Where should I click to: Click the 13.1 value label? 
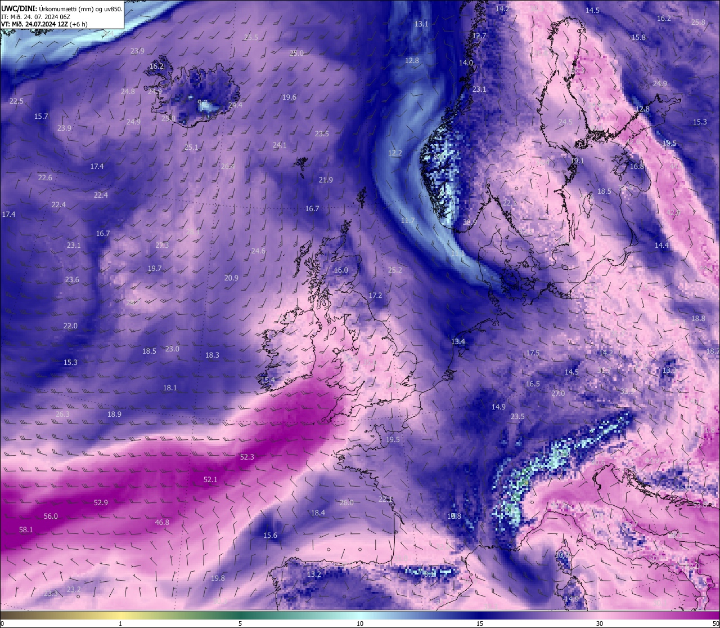421,24
